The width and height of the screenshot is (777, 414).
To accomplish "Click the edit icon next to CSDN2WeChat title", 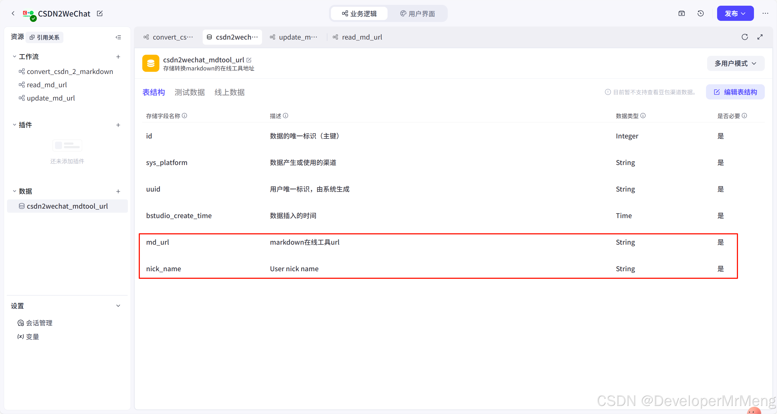I will (100, 14).
